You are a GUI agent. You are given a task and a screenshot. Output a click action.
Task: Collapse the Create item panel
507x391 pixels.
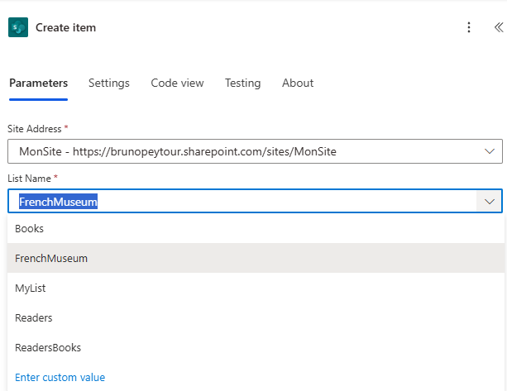point(498,27)
